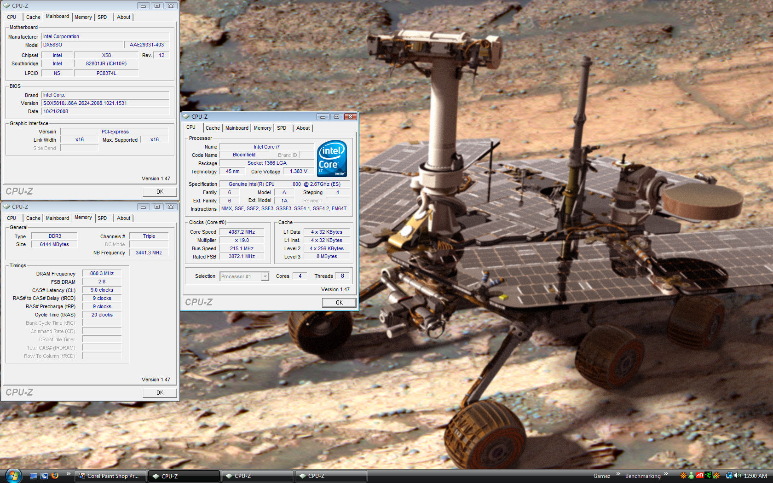
Task: Open About tab in Memory window
Action: (123, 218)
